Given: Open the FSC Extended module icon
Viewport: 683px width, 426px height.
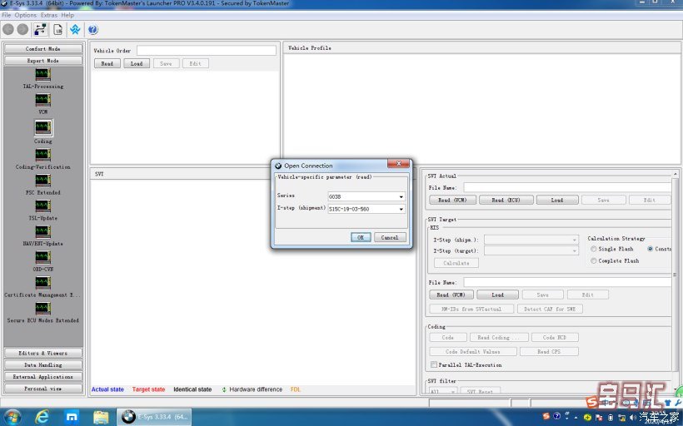Looking at the screenshot, I should pos(42,181).
